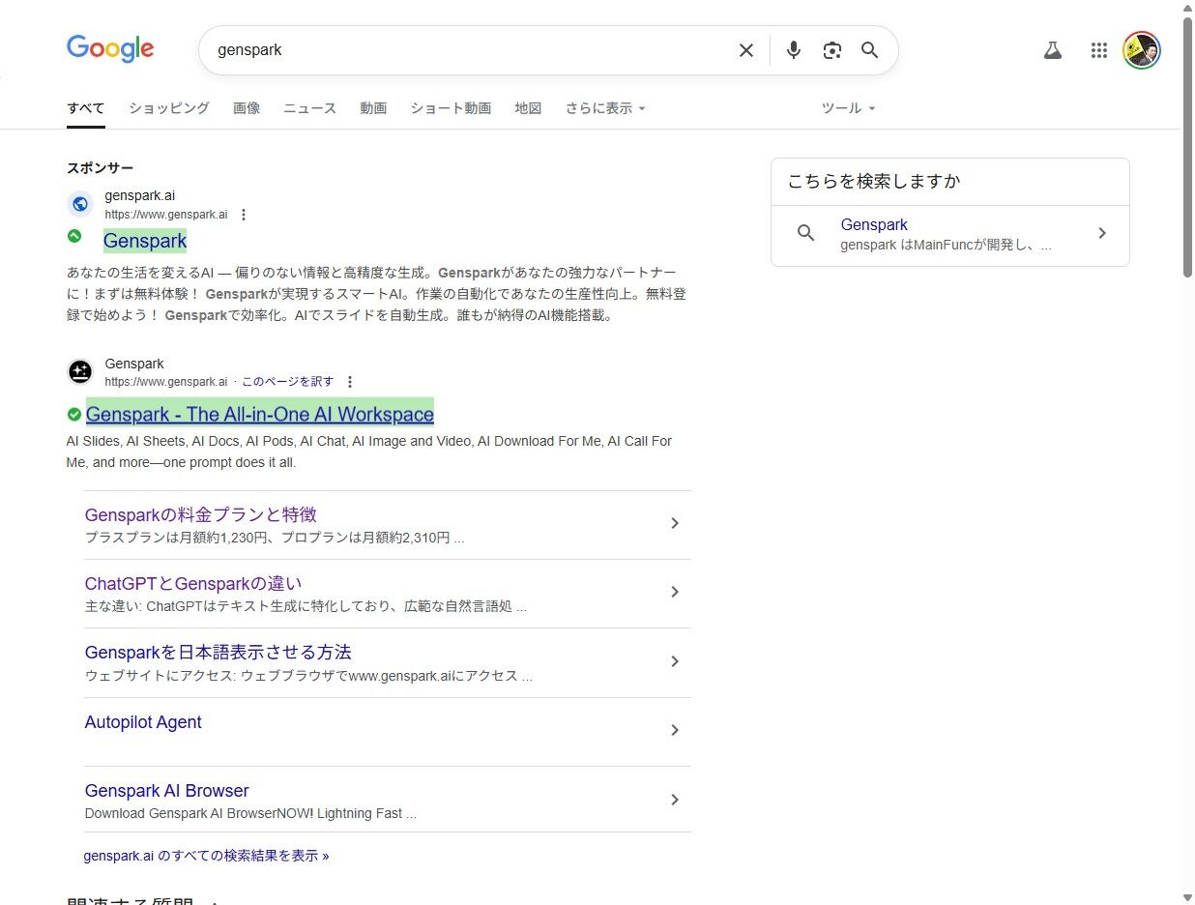The height and width of the screenshot is (905, 1195).
Task: Open Gensparkの料金プランと特徴 sitelink
Action: (200, 514)
